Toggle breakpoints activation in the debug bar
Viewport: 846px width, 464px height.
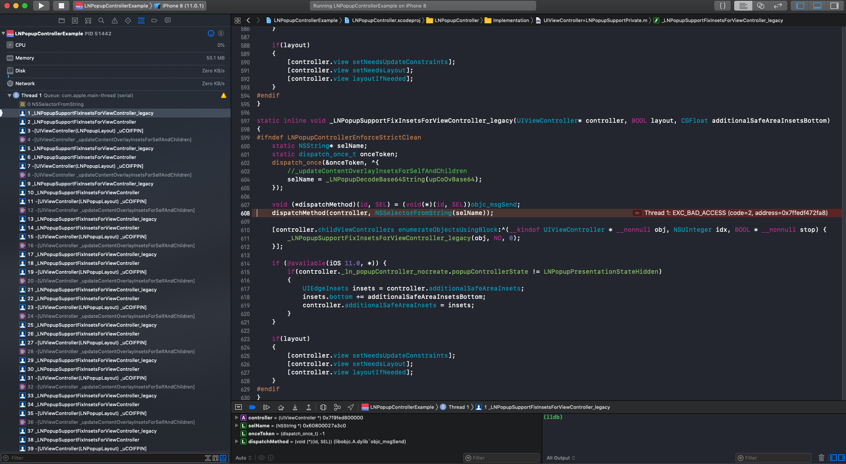[x=252, y=407]
